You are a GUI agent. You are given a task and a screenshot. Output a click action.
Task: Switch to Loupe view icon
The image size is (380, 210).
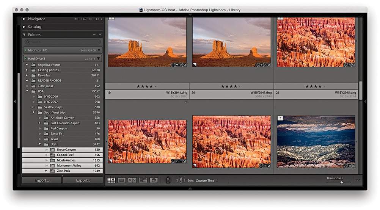122,180
